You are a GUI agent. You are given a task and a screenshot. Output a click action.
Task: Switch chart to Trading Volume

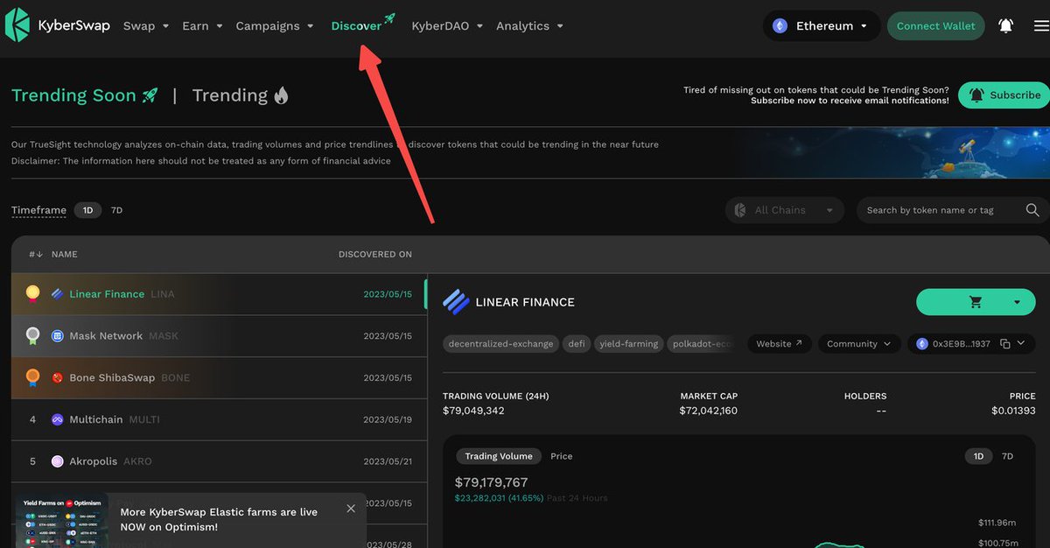(x=499, y=456)
